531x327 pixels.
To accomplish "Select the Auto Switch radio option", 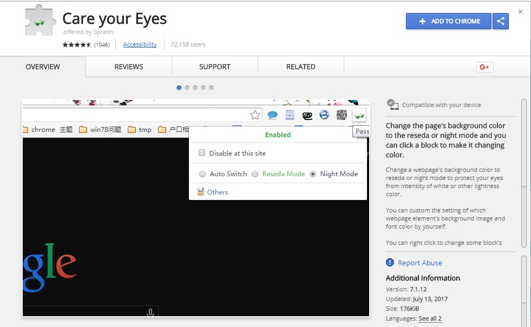I will [x=202, y=174].
